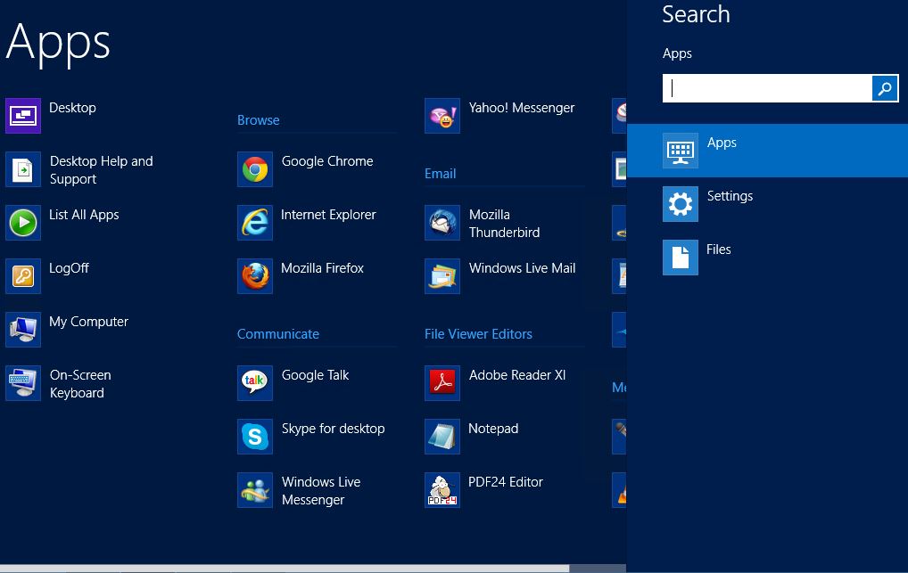Open the Skype for desktop icon
908x573 pixels.
[x=255, y=437]
